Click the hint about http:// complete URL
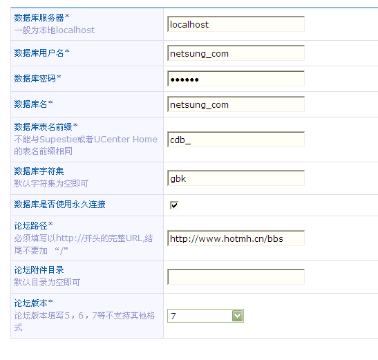The image size is (378, 360). [84, 244]
